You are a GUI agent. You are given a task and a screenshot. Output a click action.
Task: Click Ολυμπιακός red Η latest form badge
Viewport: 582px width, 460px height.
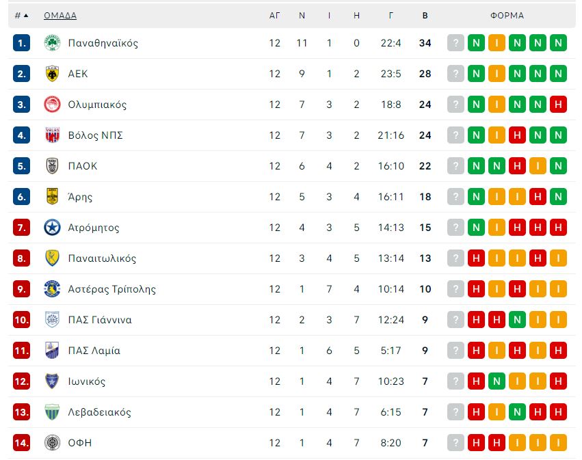click(x=558, y=105)
